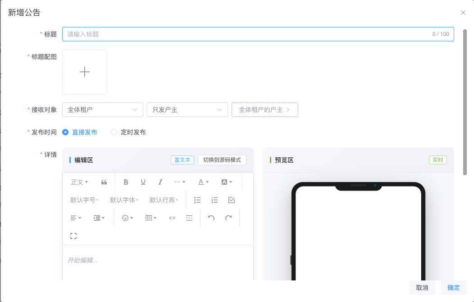Toggle italic text style
Screen dimensions: 474x302
tap(160, 182)
